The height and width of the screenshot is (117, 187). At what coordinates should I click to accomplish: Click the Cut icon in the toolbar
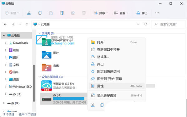29,13
